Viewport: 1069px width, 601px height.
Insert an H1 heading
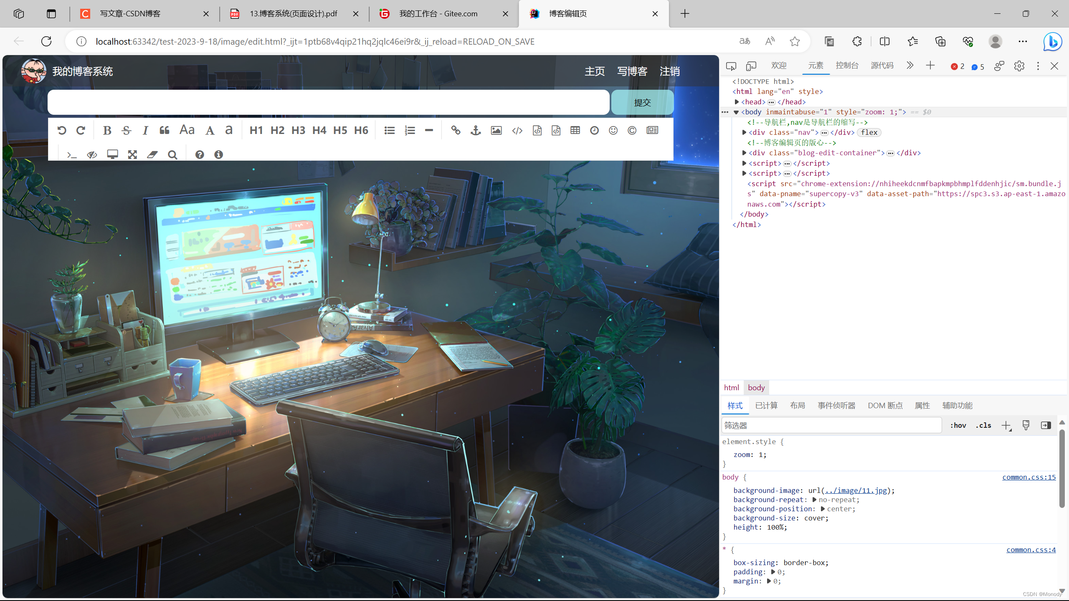(256, 130)
